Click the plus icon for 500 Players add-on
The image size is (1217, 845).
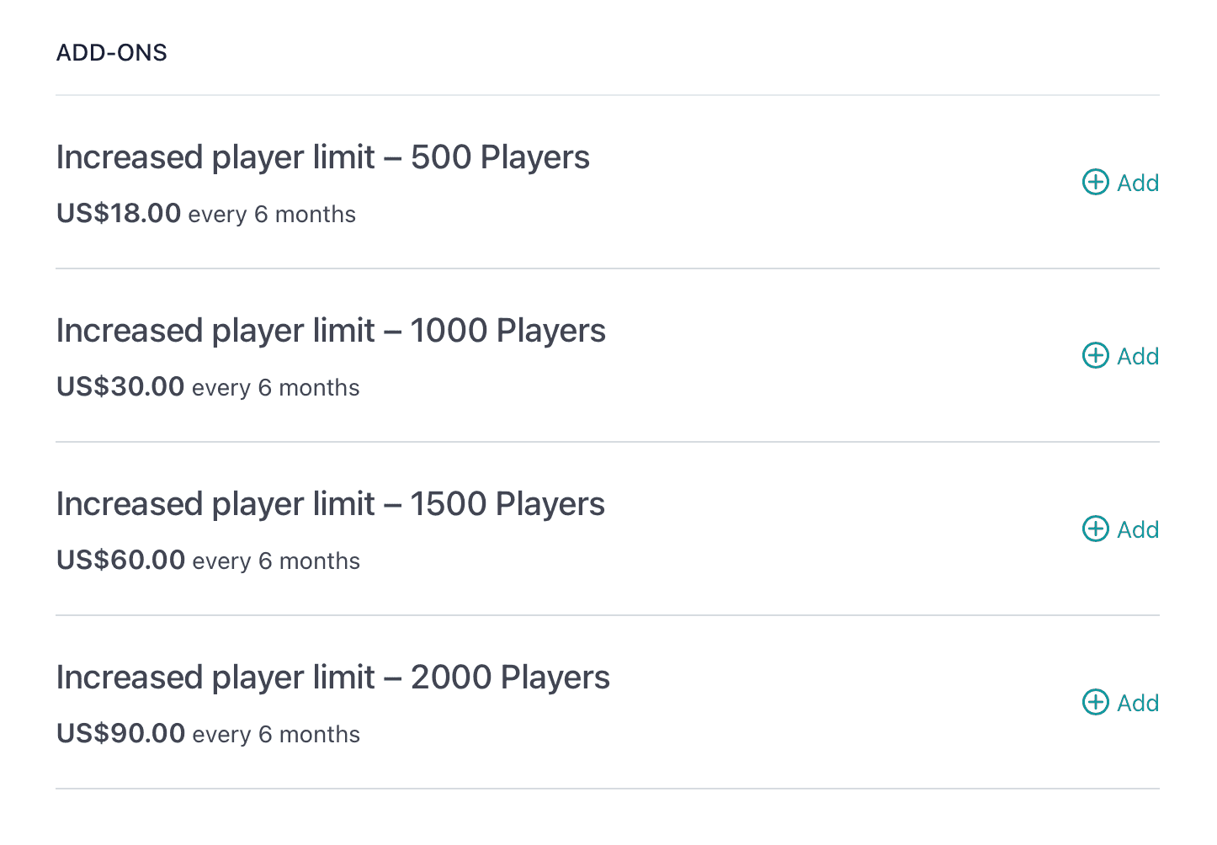(1095, 182)
